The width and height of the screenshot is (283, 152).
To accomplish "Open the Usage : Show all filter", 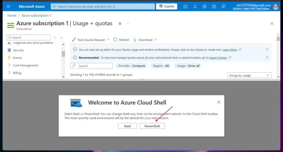I will (x=188, y=66).
